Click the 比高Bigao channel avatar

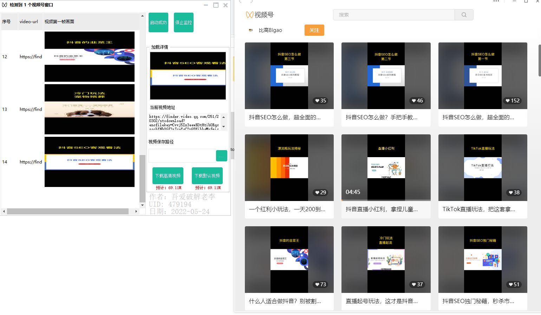tap(250, 30)
